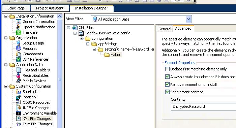This screenshot has width=236, height=128.
Task: Collapse Installation Information tree node
Action: (6, 16)
